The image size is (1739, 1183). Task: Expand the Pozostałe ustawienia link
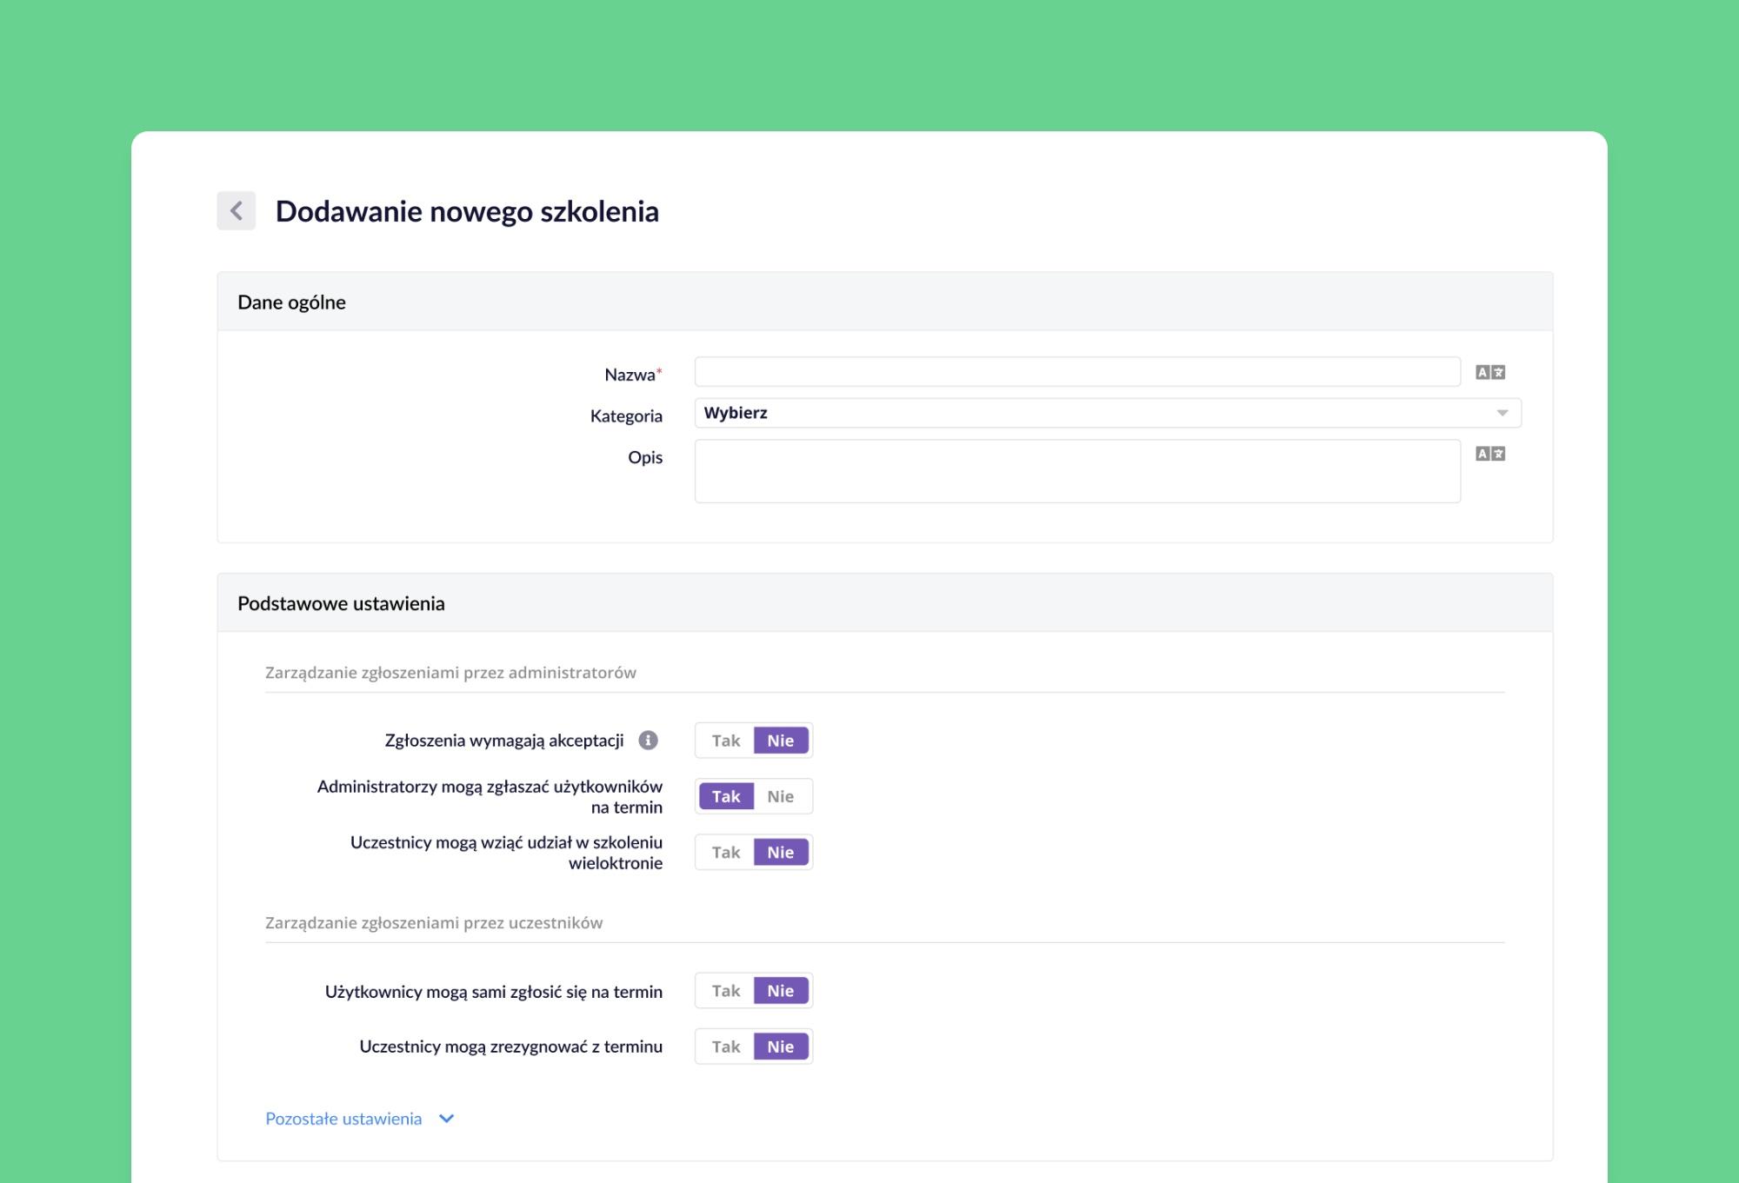tap(343, 1119)
